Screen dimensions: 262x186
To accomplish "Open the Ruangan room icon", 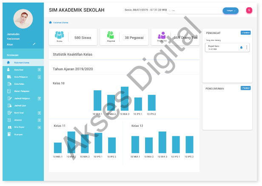I will click(x=9, y=134).
